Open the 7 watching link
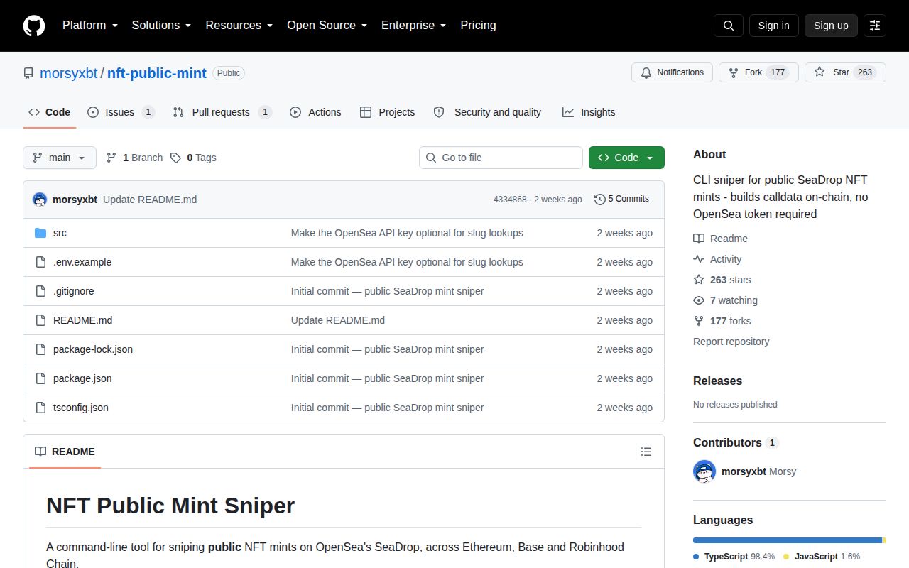 (726, 300)
